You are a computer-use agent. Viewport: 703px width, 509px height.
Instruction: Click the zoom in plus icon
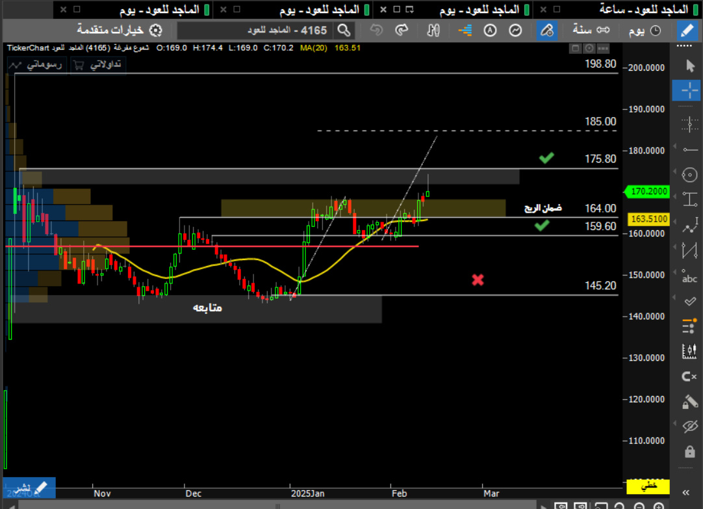[659, 506]
